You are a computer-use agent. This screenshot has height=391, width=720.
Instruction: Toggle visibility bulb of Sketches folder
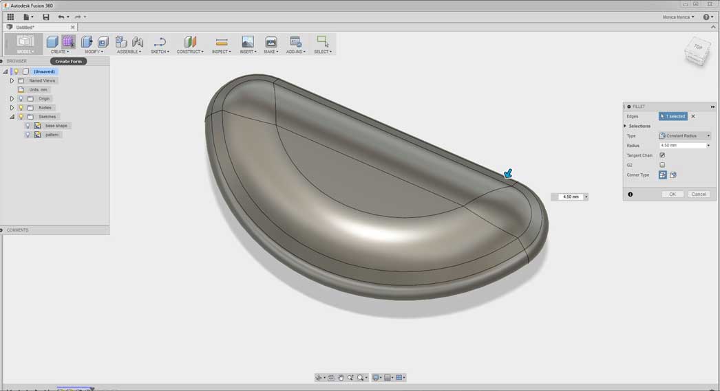coord(21,117)
